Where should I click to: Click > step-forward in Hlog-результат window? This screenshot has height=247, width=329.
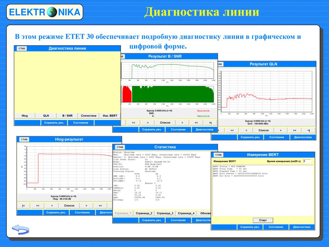tap(86, 206)
